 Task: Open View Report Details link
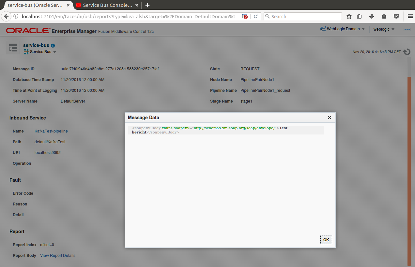coord(57,255)
